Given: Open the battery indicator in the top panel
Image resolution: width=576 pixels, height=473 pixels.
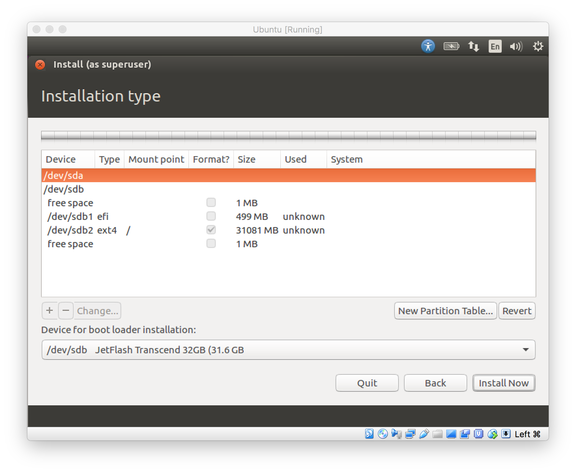Looking at the screenshot, I should [x=451, y=46].
